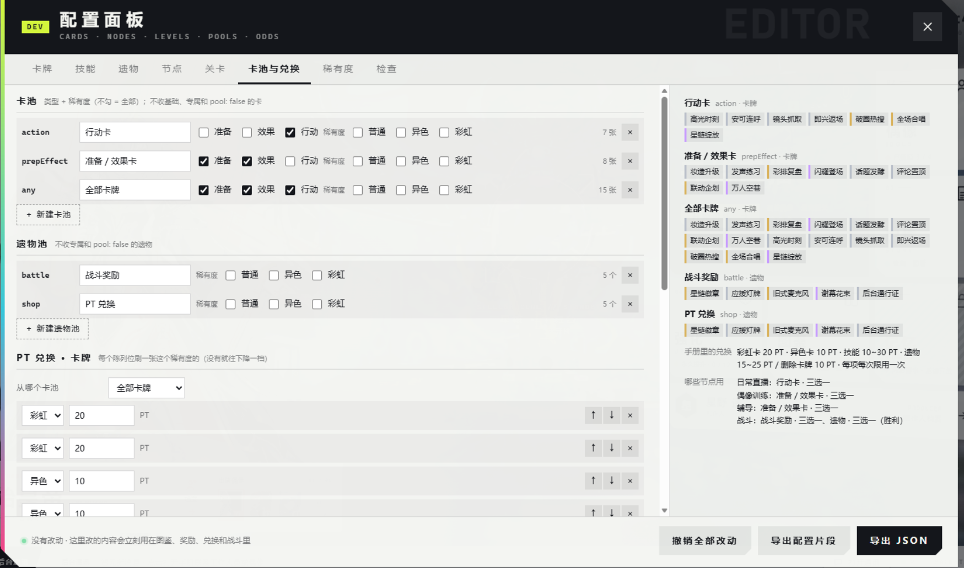The height and width of the screenshot is (568, 964).
Task: Go to the 稀有度 tab
Action: point(338,69)
